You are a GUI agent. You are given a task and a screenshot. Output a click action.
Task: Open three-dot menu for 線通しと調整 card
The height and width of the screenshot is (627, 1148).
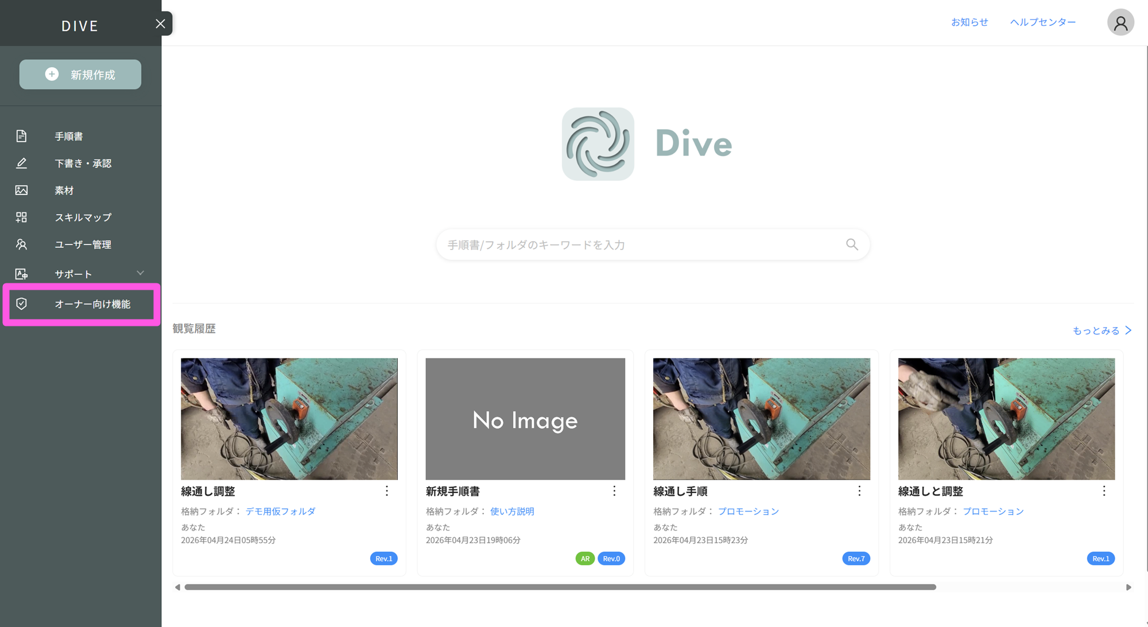click(1104, 491)
